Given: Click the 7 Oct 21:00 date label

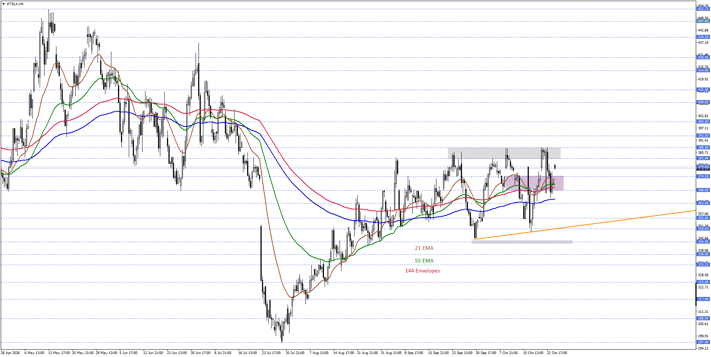Looking at the screenshot, I should click(509, 353).
